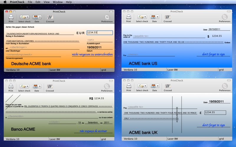Screen dimensions: 236x147
Task: Open the Window menu
Action: (58, 2)
